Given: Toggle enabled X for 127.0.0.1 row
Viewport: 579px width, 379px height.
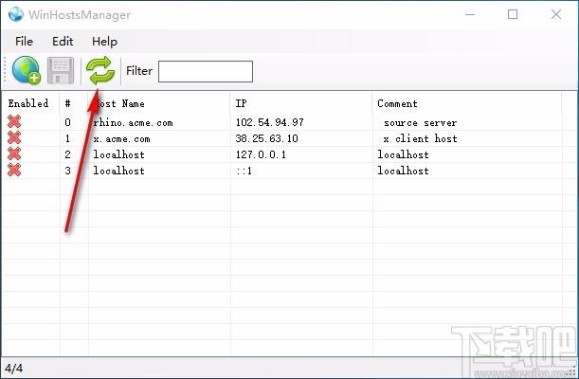Looking at the screenshot, I should pos(14,153).
